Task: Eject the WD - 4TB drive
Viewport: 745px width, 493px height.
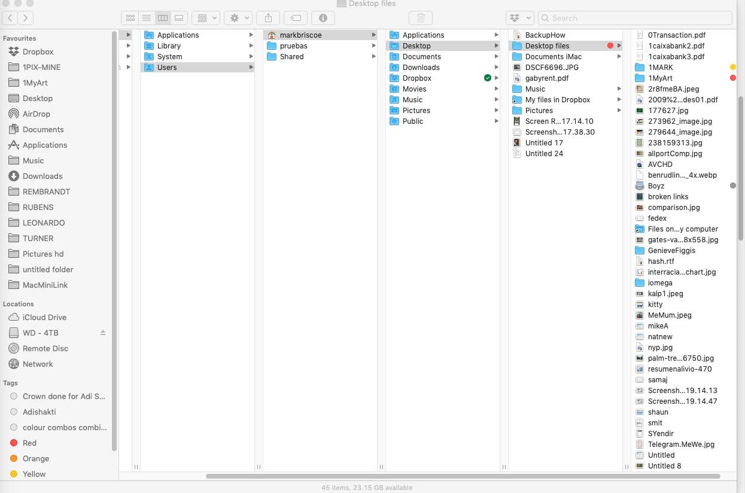Action: tap(103, 333)
